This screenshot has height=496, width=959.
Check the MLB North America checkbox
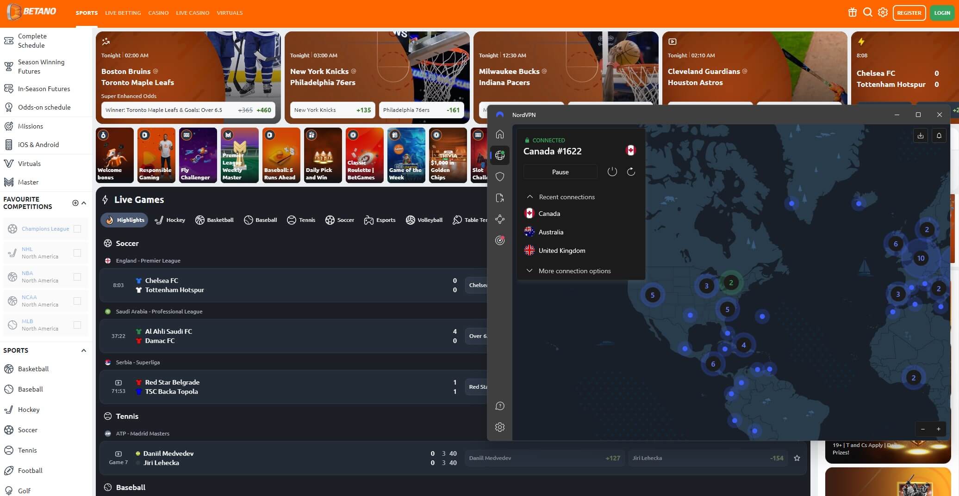click(x=77, y=325)
